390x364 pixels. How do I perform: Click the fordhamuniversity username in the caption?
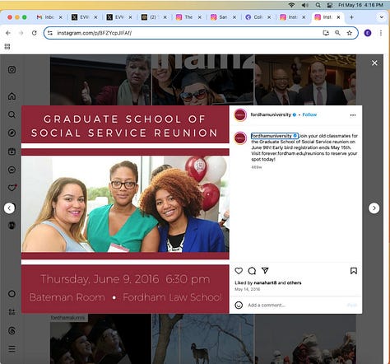tap(272, 136)
